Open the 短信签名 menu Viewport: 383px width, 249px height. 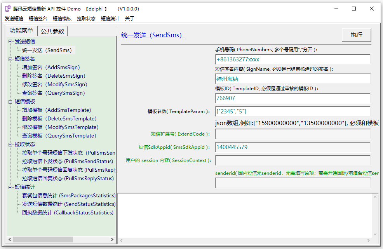38,19
